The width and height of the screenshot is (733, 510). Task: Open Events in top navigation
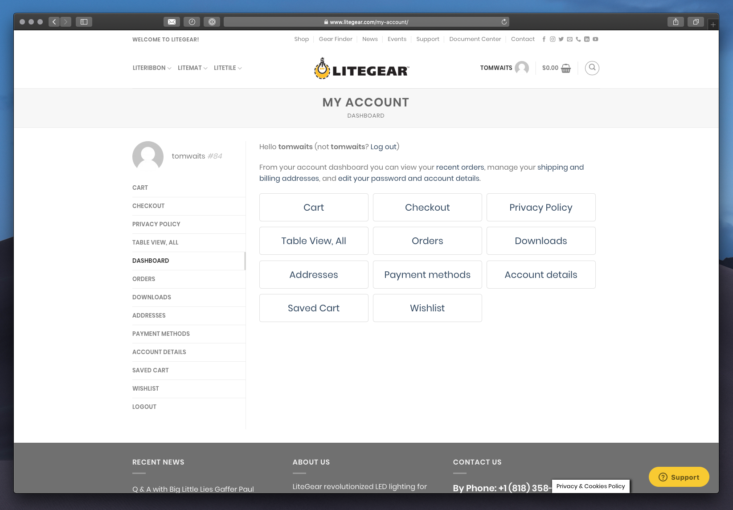point(397,39)
